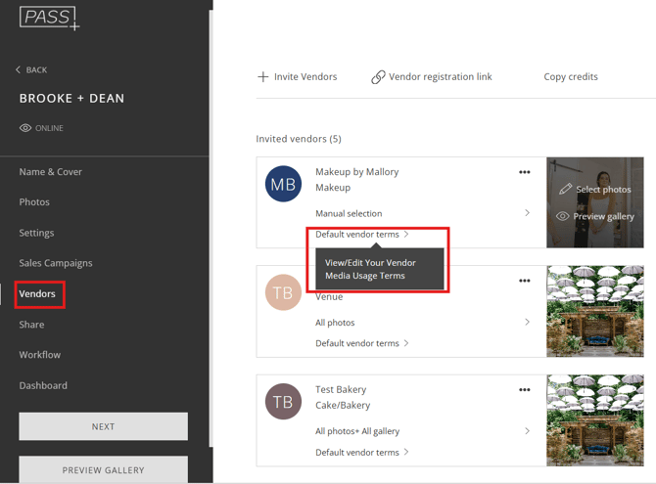Click the Copy credits link
The image size is (656, 484).
(x=571, y=77)
